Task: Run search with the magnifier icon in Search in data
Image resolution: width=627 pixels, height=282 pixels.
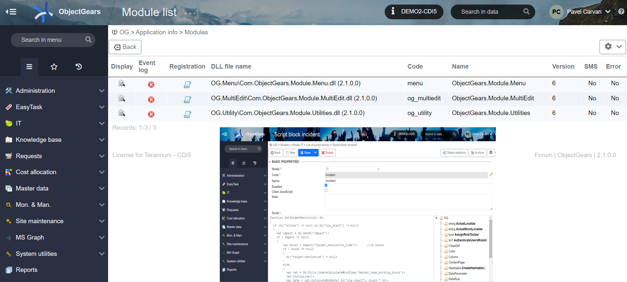Action: point(526,11)
